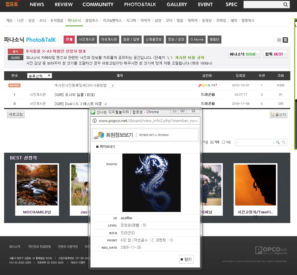This screenshot has height=275, width=297.
Task: Click 닫기 to close member info
Action: (186, 259)
